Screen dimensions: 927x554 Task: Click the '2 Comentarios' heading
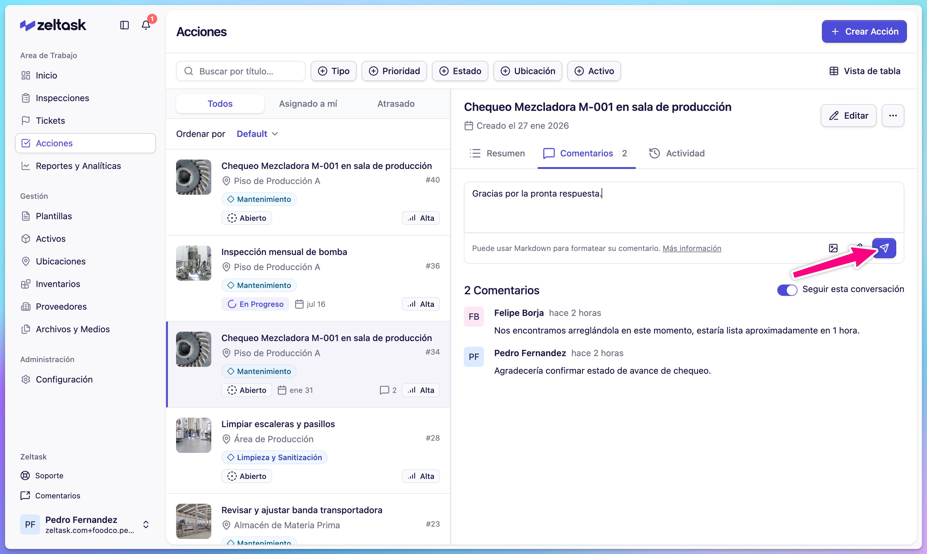point(502,290)
